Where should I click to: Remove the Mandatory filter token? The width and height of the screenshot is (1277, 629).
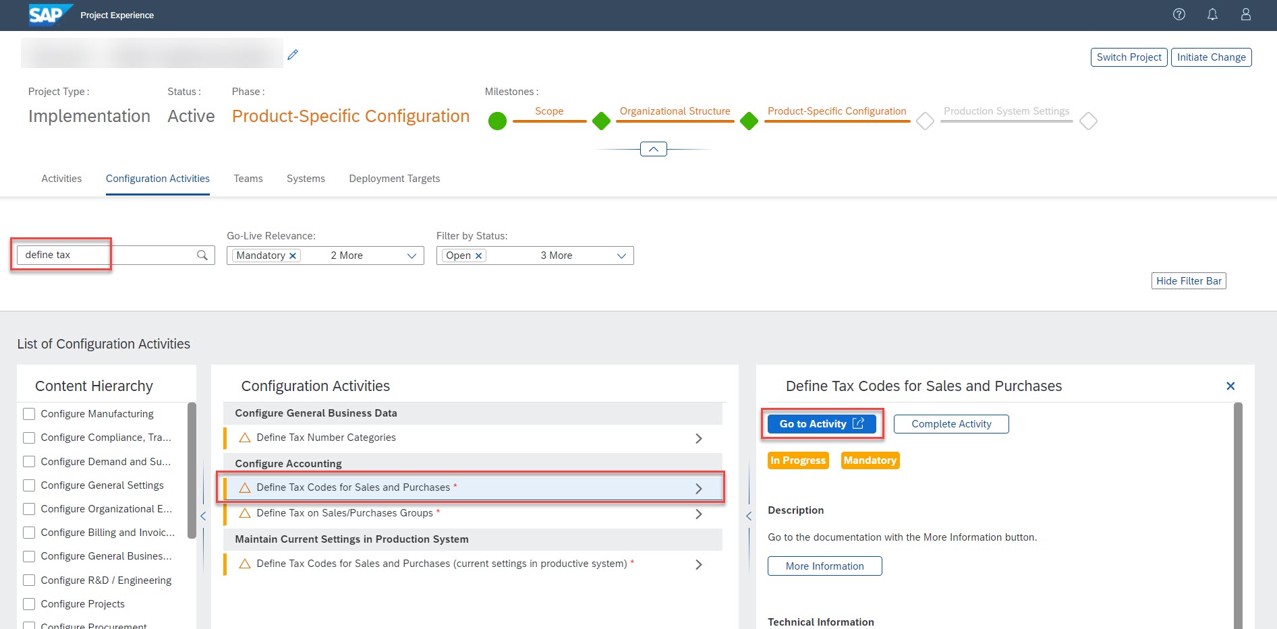[293, 256]
